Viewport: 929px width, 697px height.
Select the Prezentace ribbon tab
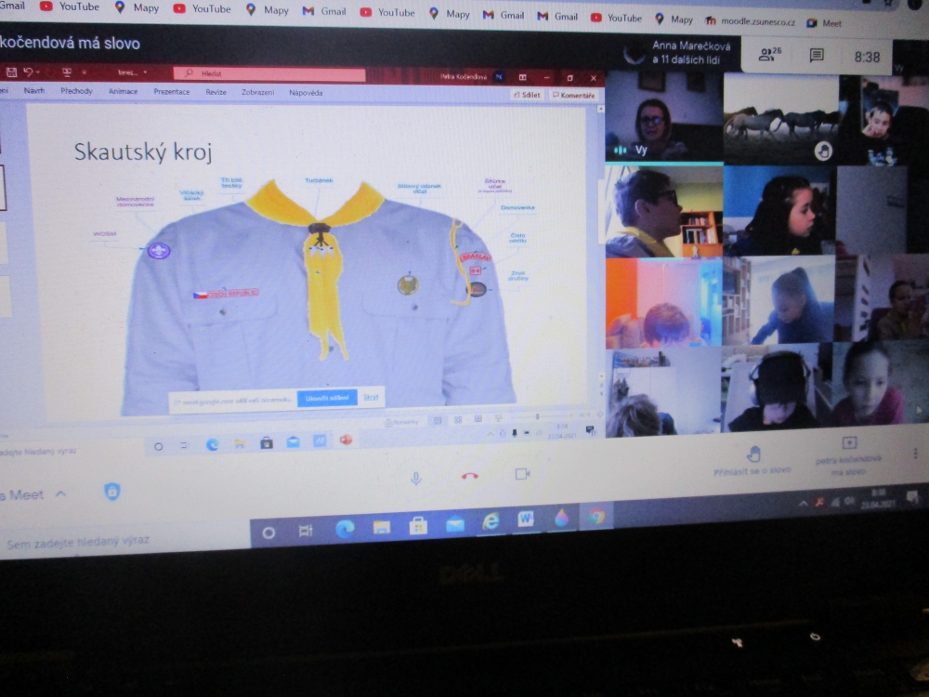click(x=172, y=92)
